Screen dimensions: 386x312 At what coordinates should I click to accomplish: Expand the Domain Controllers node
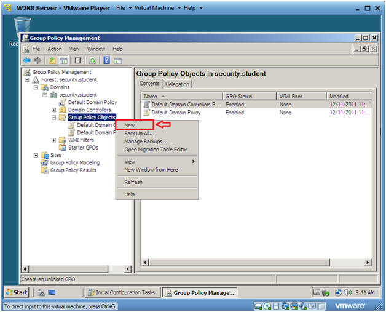[53, 110]
